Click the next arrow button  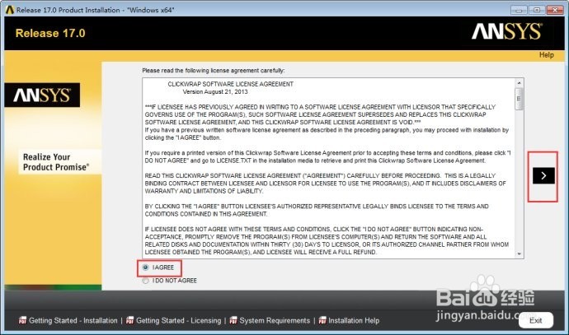(543, 175)
